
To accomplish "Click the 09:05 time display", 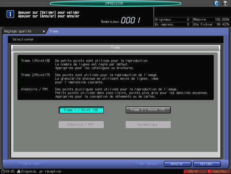I will [x=10, y=171].
